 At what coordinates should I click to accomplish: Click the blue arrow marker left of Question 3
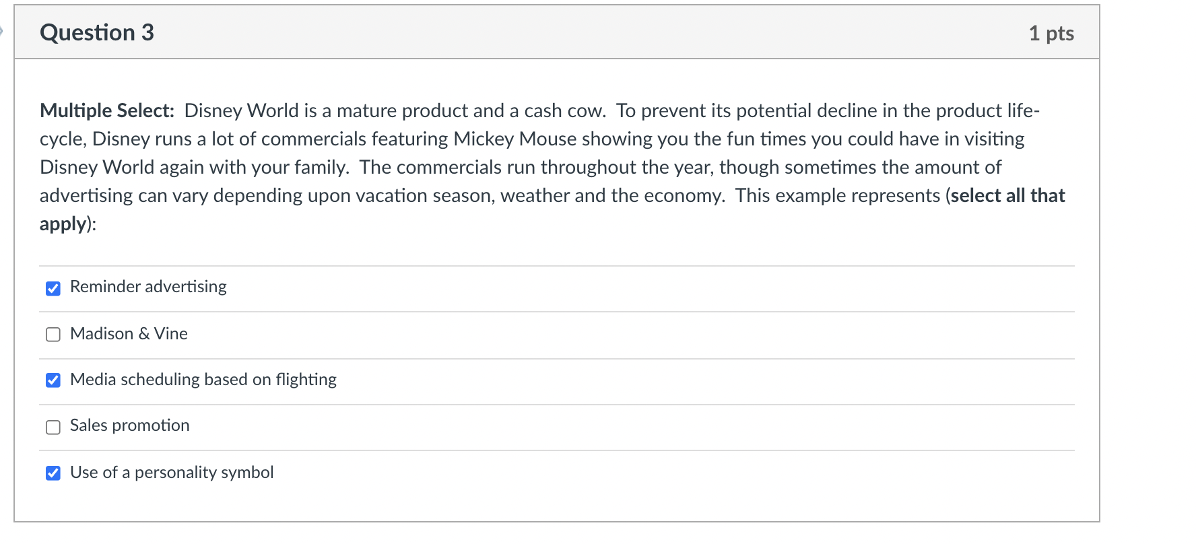[x=3, y=30]
